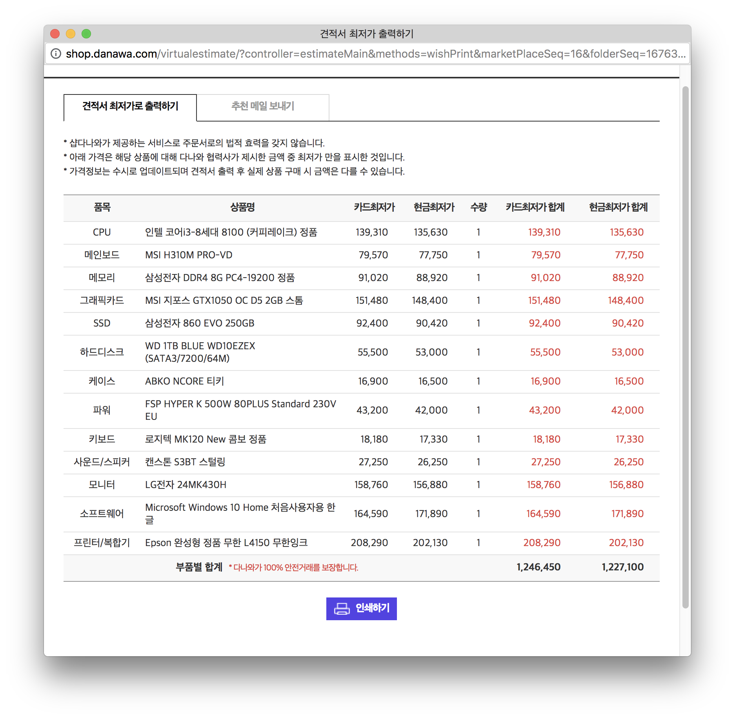Click red card total 208,290 in printer row
The width and height of the screenshot is (735, 719).
(542, 543)
